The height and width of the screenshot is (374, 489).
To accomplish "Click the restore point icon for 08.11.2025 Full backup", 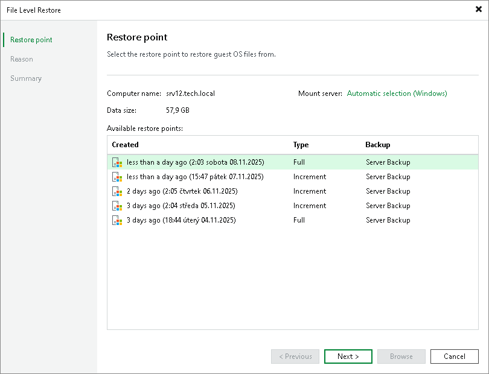I will point(117,162).
